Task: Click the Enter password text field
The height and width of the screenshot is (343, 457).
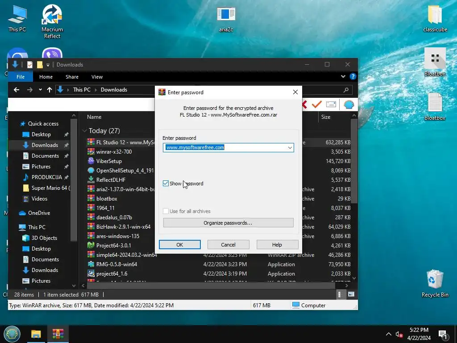Action: [228, 147]
